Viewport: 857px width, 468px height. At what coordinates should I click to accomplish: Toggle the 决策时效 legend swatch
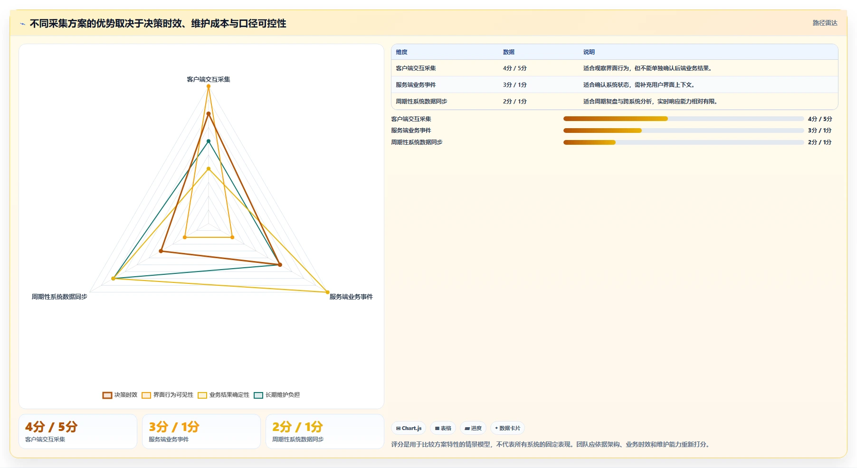107,395
